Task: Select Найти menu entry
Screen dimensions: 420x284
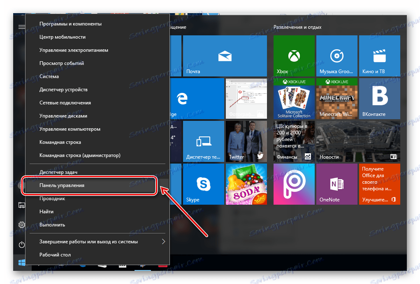Action: click(97, 212)
